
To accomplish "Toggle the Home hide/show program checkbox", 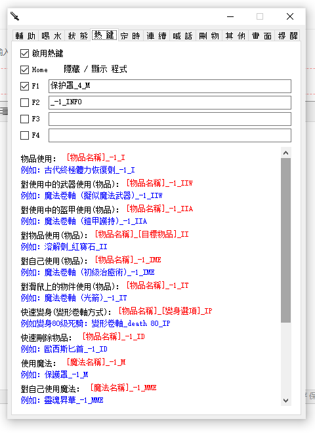I will click(x=24, y=70).
